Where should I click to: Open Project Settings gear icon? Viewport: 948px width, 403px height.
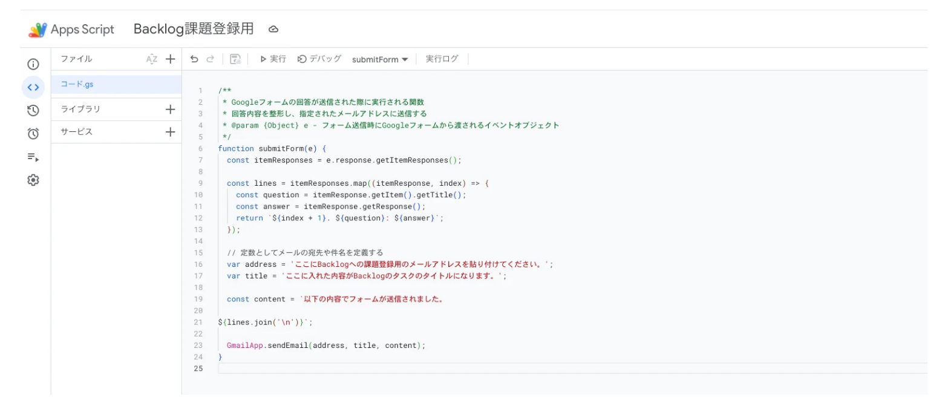coord(33,180)
